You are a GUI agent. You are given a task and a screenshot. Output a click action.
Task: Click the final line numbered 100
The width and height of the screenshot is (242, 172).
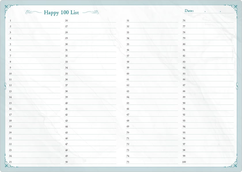pos(209,162)
